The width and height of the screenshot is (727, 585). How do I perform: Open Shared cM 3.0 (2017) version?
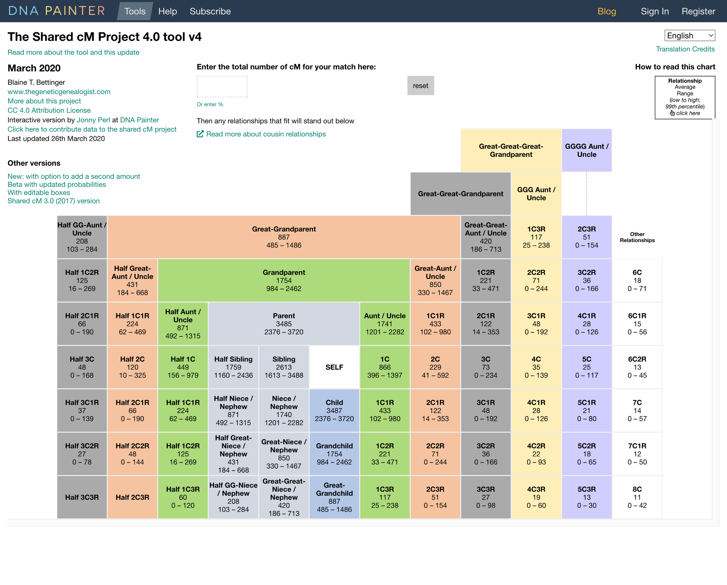point(54,201)
